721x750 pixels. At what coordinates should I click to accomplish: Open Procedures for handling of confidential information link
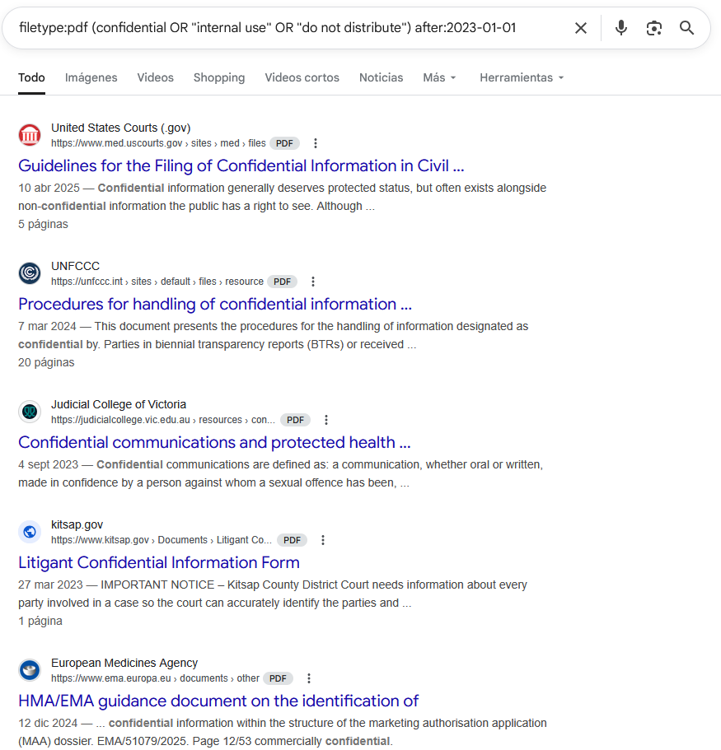click(215, 305)
